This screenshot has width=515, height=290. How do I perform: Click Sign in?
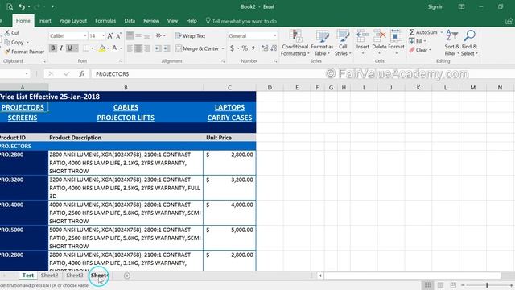(x=435, y=6)
